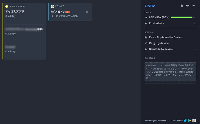The image size is (200, 124).
Task: Open the three-dot more menu
Action: pyautogui.click(x=193, y=5)
